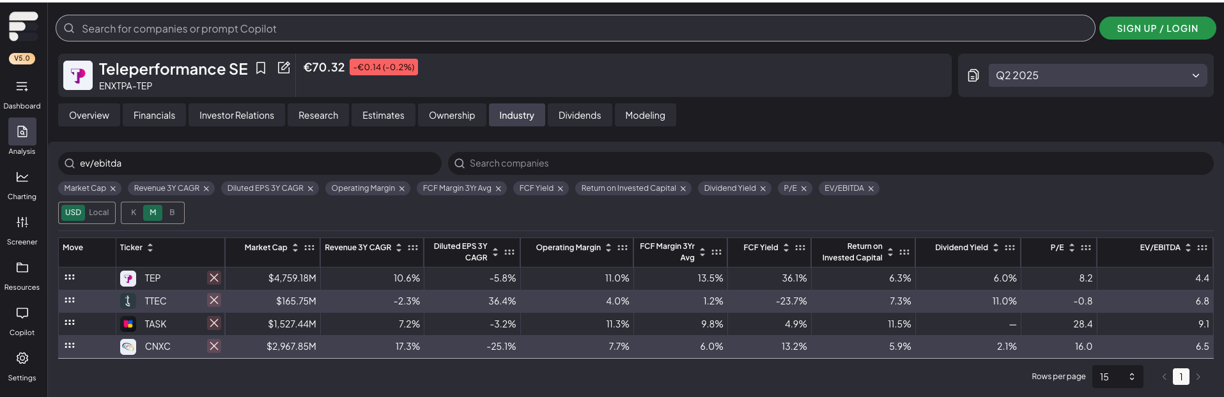Screen dimensions: 1224x397
Task: Open the Research tab
Action: [318, 115]
